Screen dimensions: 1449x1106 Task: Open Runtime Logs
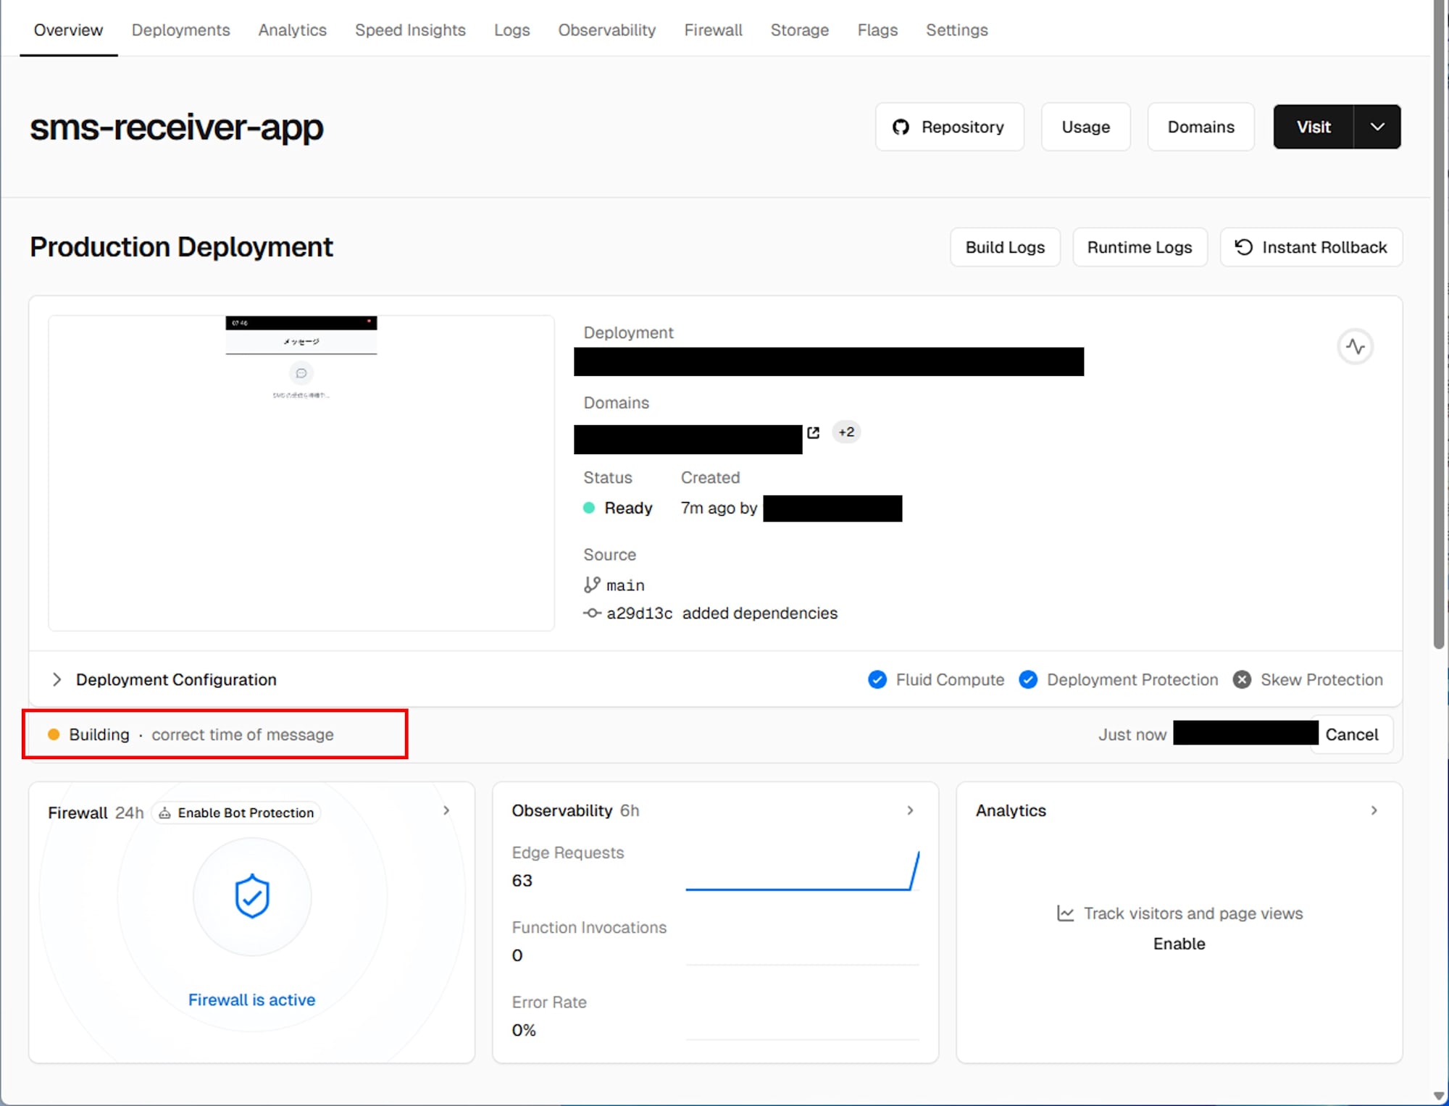pyautogui.click(x=1140, y=247)
